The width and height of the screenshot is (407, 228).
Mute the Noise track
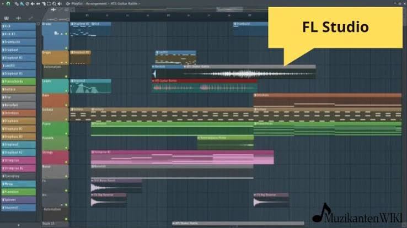pyautogui.click(x=66, y=176)
